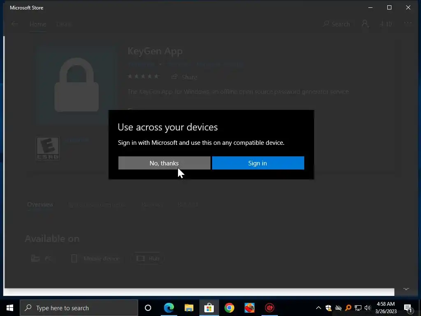This screenshot has width=421, height=316.
Task: Open Cortana circle on the taskbar
Action: 148,308
